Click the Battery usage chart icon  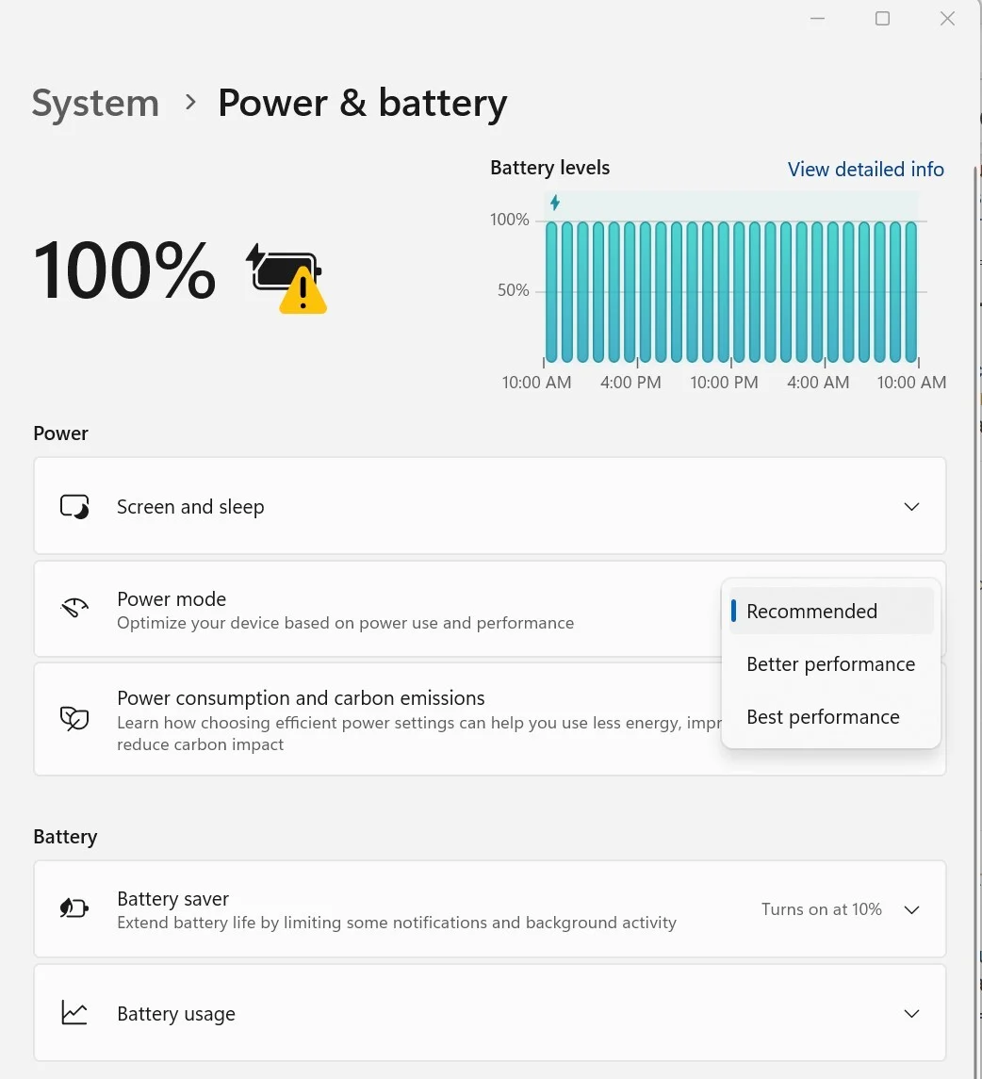pos(74,1013)
